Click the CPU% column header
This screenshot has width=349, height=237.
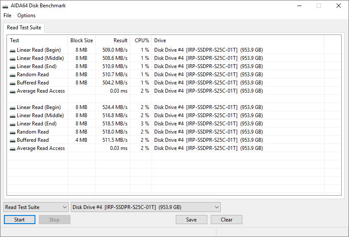pos(142,41)
